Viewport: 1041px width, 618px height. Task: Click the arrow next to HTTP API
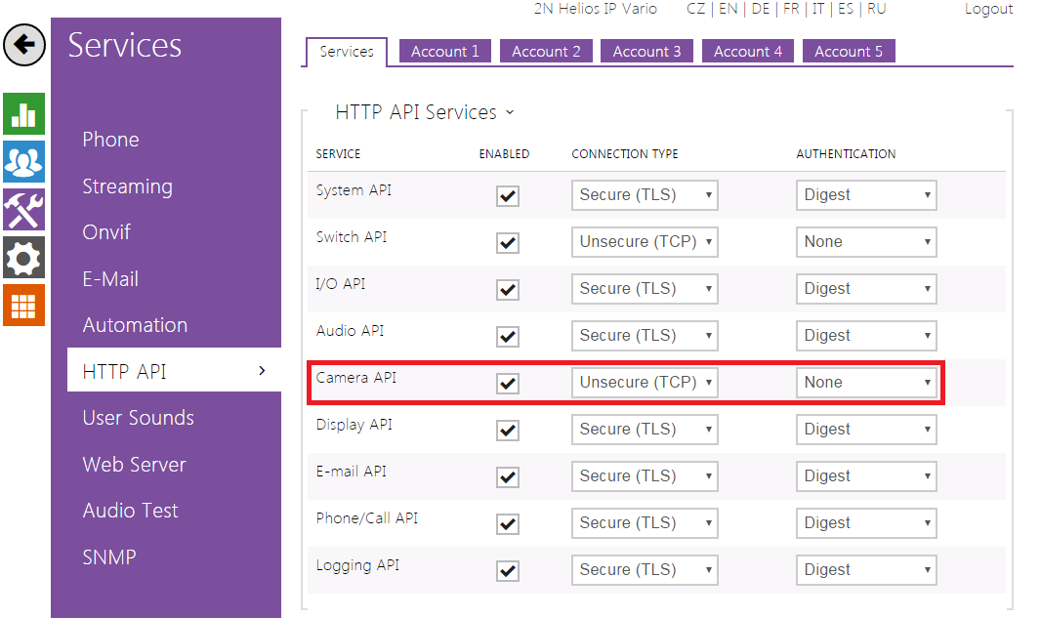(x=261, y=371)
